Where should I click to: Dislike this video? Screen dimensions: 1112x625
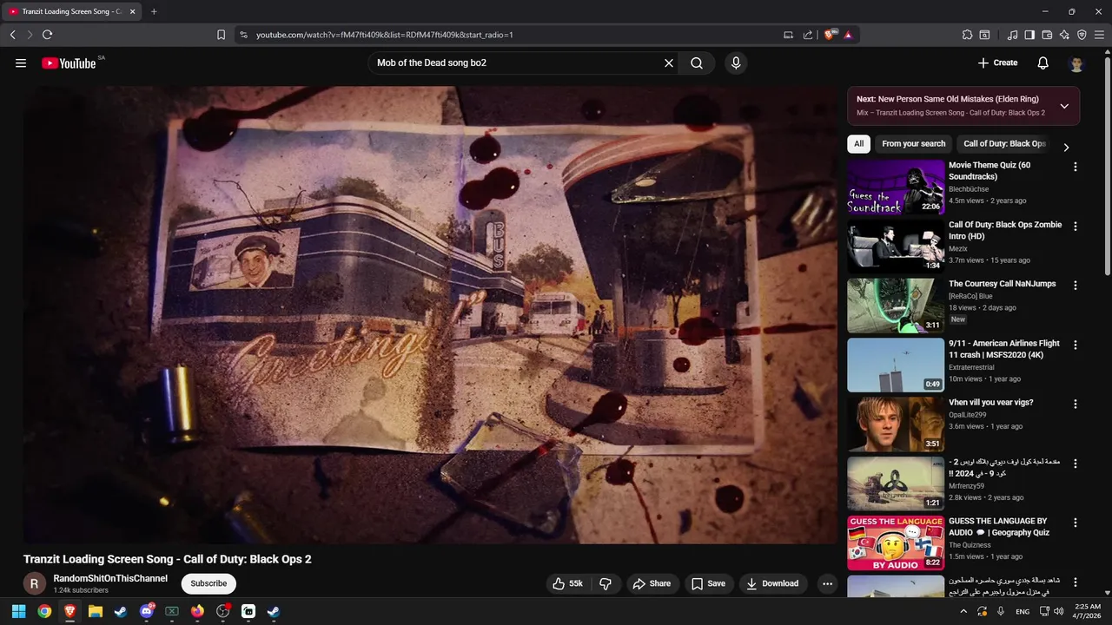(x=606, y=584)
